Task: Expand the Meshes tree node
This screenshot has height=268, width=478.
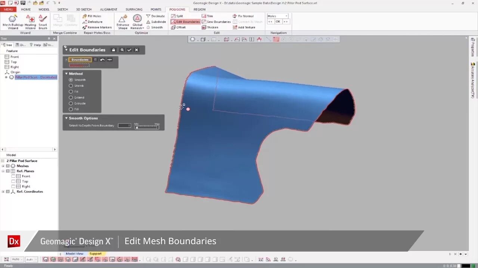Action: pos(3,166)
